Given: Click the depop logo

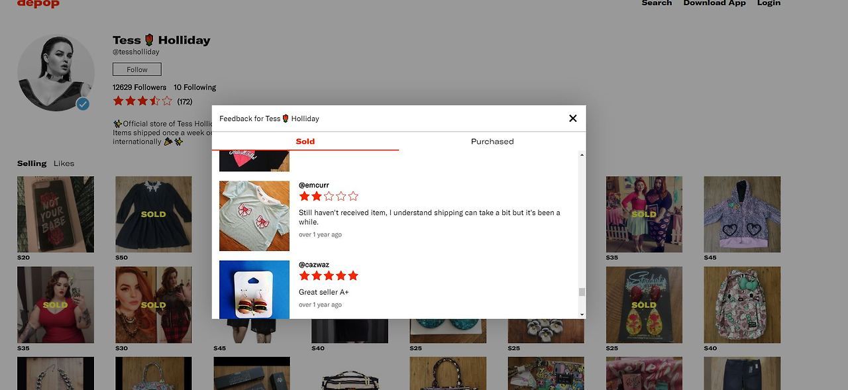Looking at the screenshot, I should [x=38, y=3].
